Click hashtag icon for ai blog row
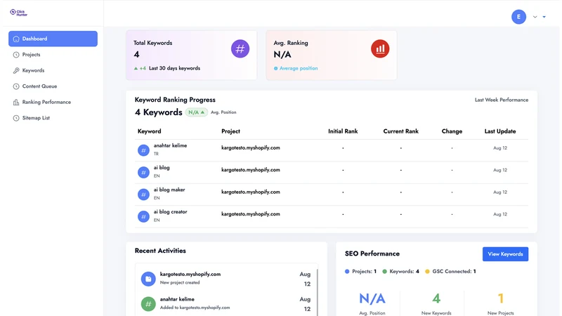This screenshot has width=562, height=316. point(143,172)
